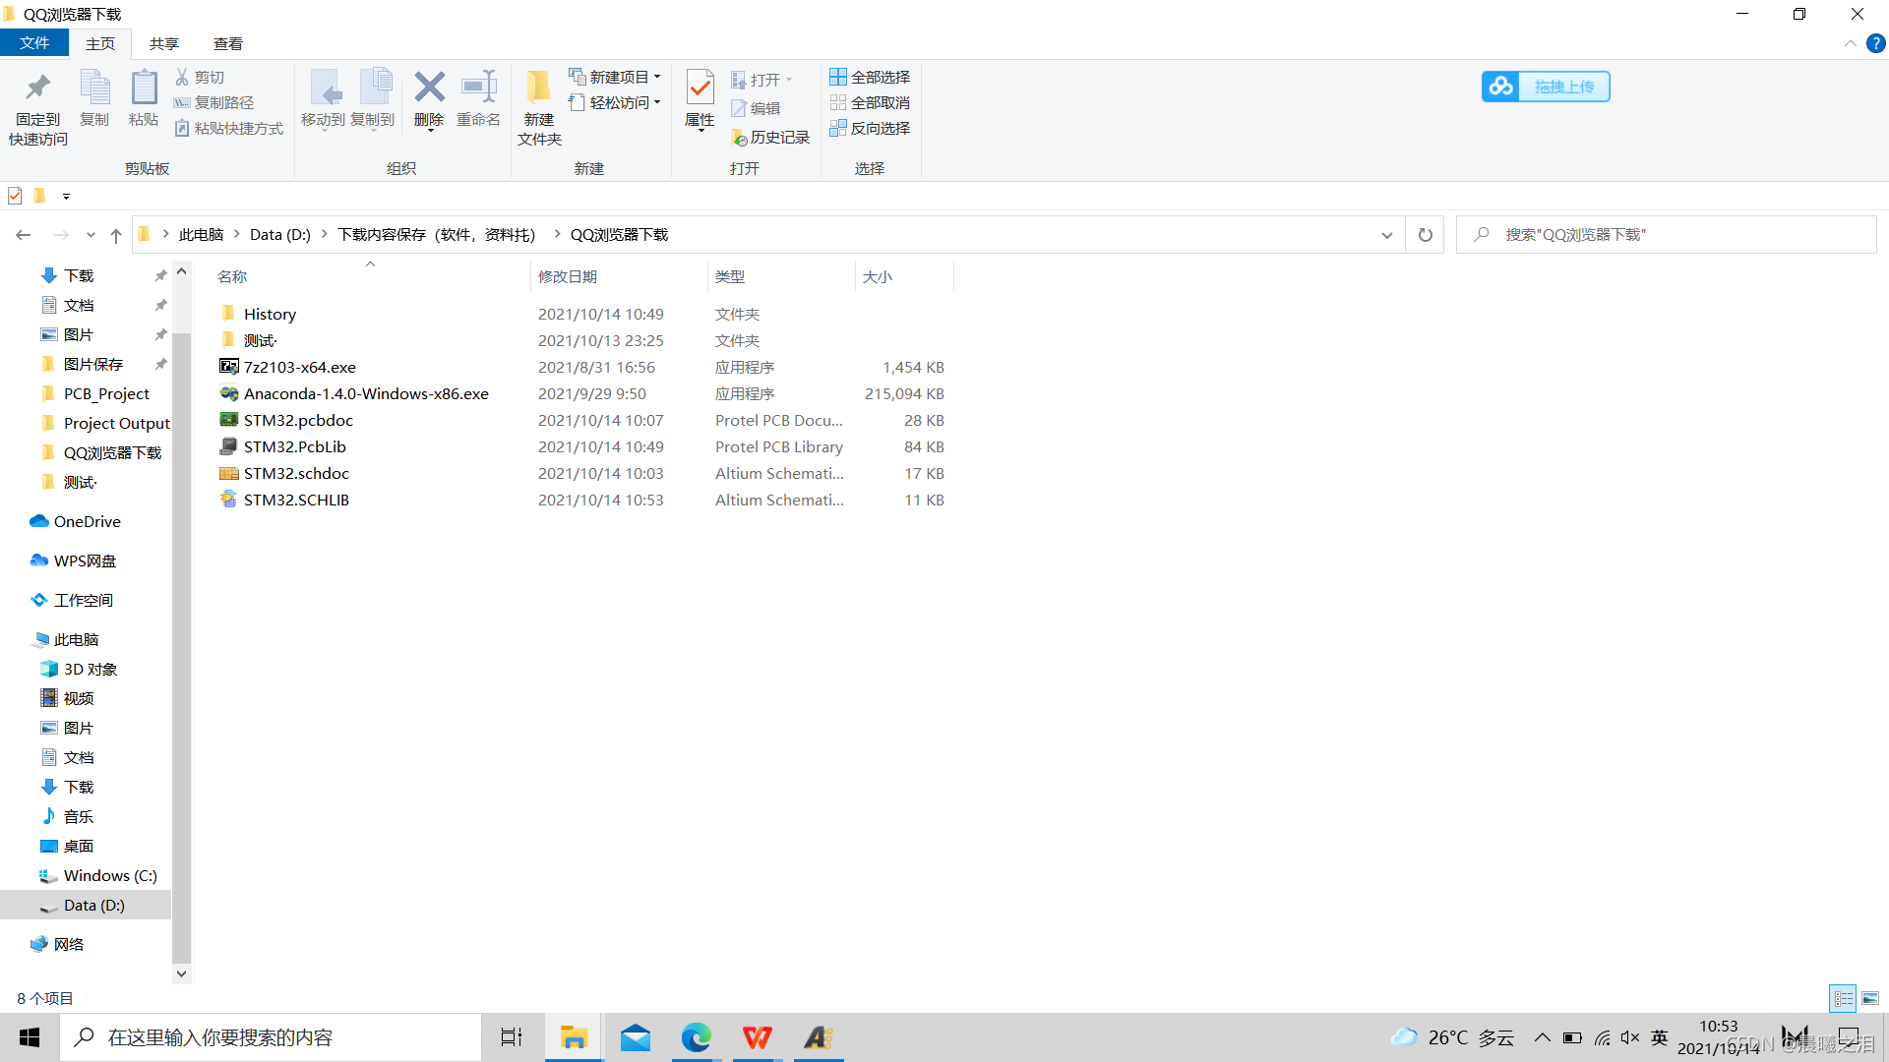1889x1062 pixels.
Task: Switch to details list view mode
Action: pos(1843,998)
